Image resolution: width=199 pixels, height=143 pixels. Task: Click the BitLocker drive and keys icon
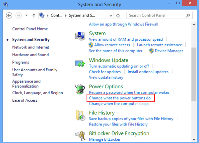[x=80, y=136]
